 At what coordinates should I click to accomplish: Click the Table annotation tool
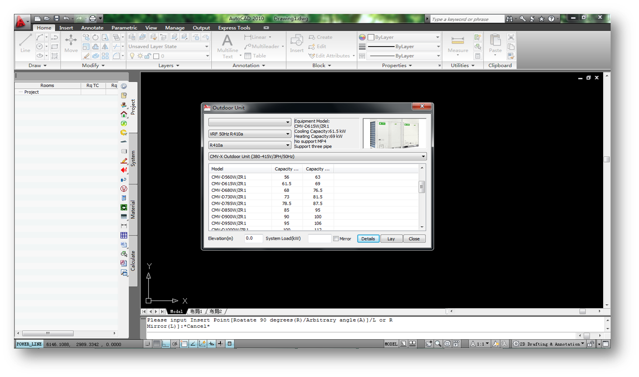tap(255, 56)
